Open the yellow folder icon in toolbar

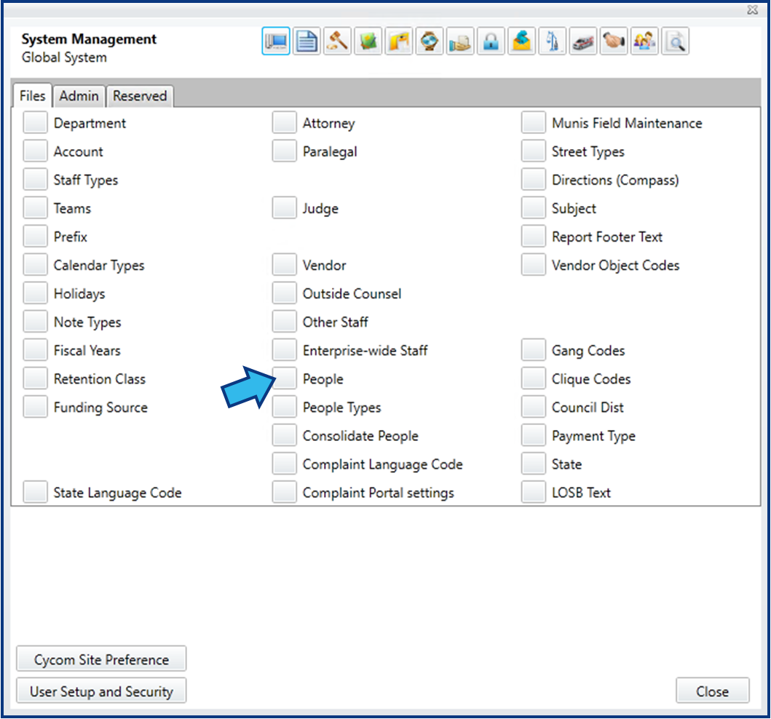399,41
